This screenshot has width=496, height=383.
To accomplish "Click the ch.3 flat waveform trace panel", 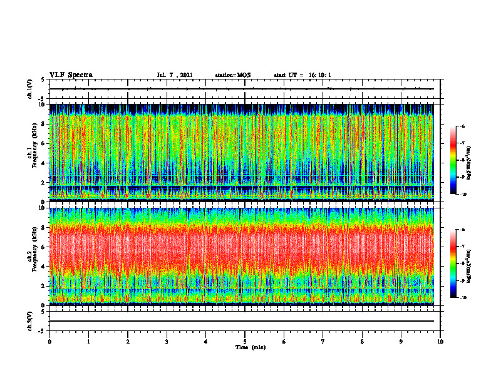I will tap(245, 321).
